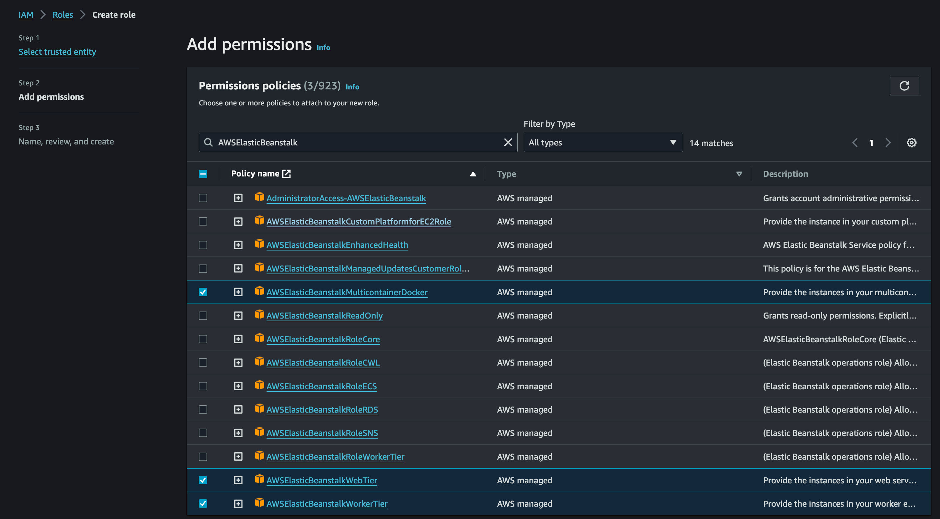Click the refresh policies icon button
The height and width of the screenshot is (519, 940).
[904, 86]
